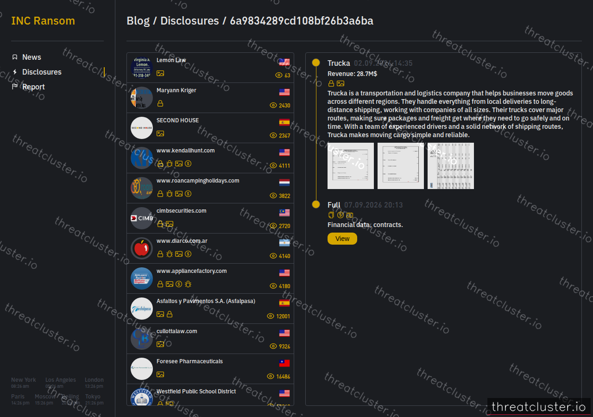Viewport: 593px width, 417px height.
Task: Click lock icon in kendallhunt.com row
Action: click(x=160, y=164)
